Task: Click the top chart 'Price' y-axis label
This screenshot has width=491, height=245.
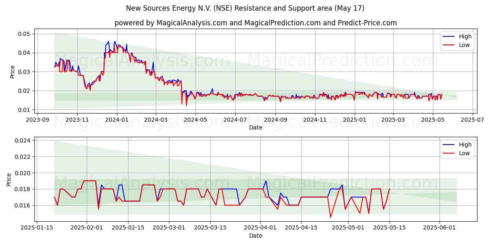Action: coord(12,71)
